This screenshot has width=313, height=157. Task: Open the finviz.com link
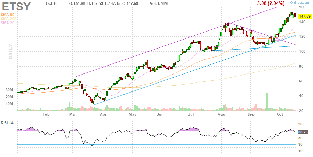point(300,2)
